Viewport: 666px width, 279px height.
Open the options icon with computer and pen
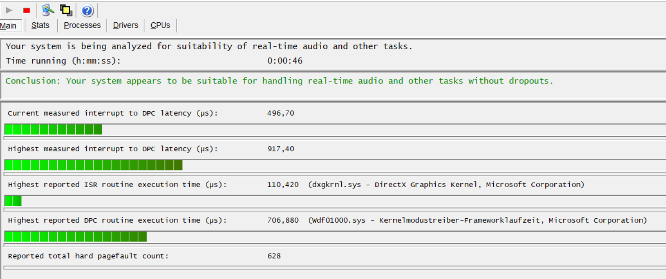pyautogui.click(x=48, y=10)
